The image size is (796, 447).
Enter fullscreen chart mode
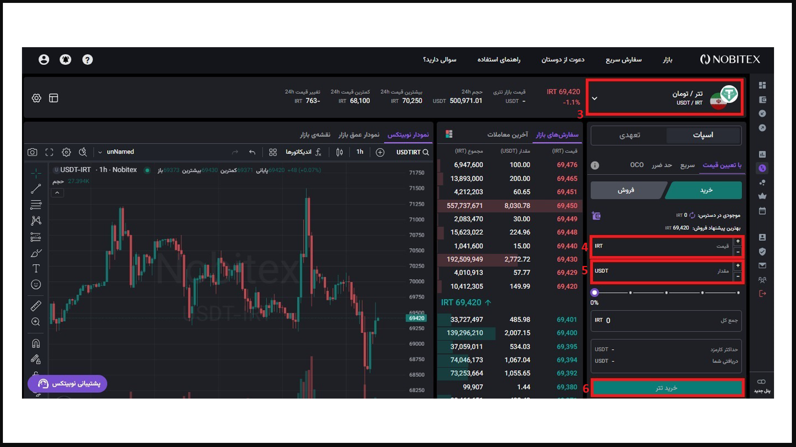click(49, 152)
